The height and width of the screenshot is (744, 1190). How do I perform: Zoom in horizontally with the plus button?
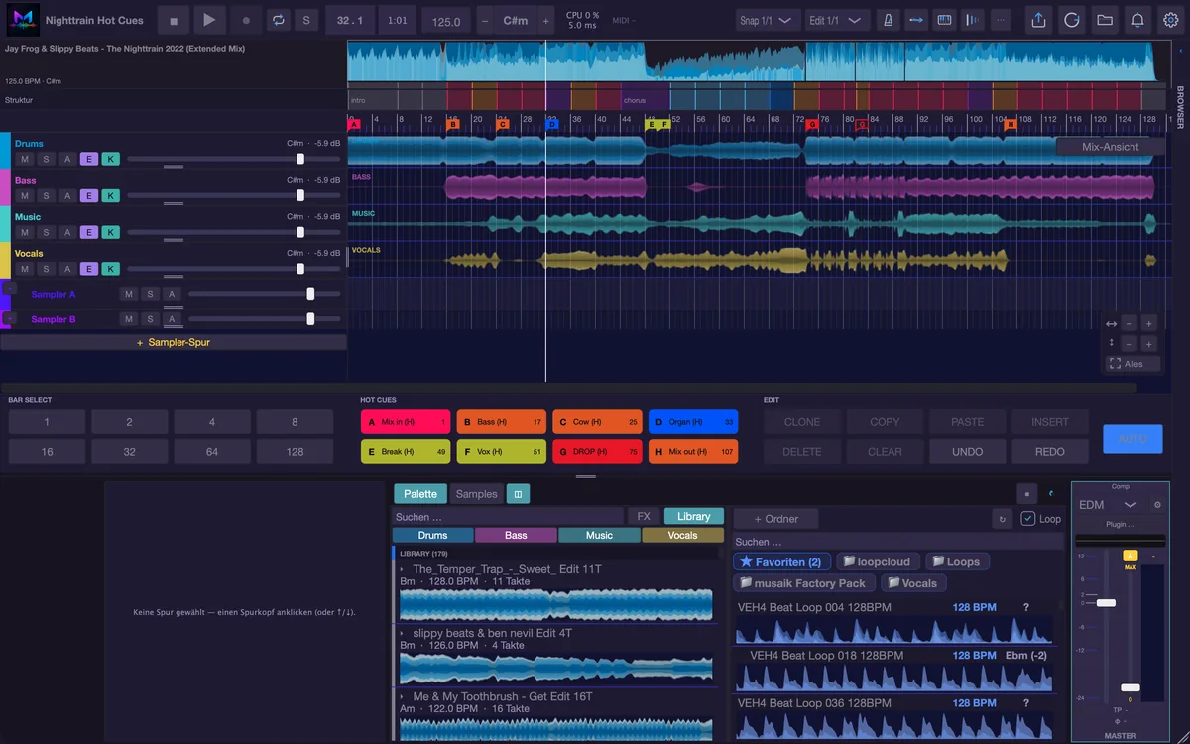[x=1148, y=324]
